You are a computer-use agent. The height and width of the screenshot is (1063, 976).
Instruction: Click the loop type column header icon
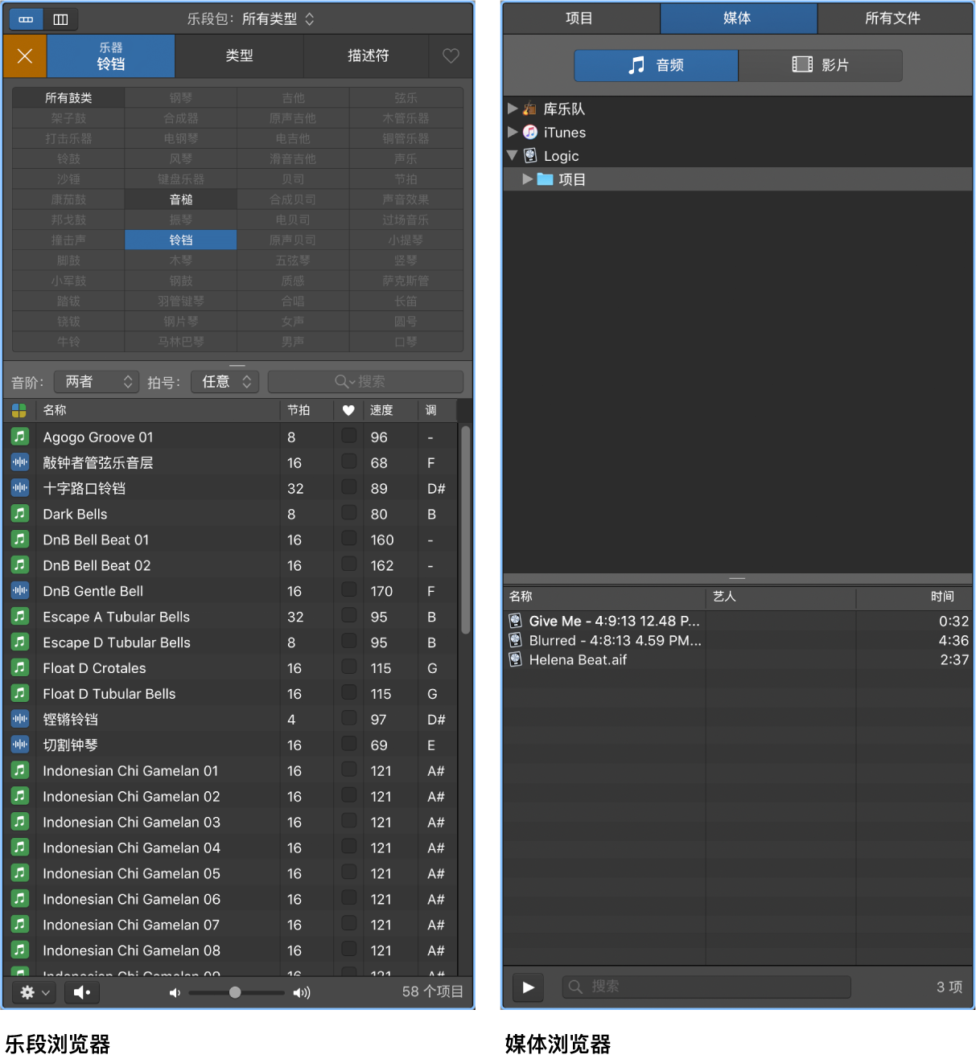pyautogui.click(x=19, y=410)
